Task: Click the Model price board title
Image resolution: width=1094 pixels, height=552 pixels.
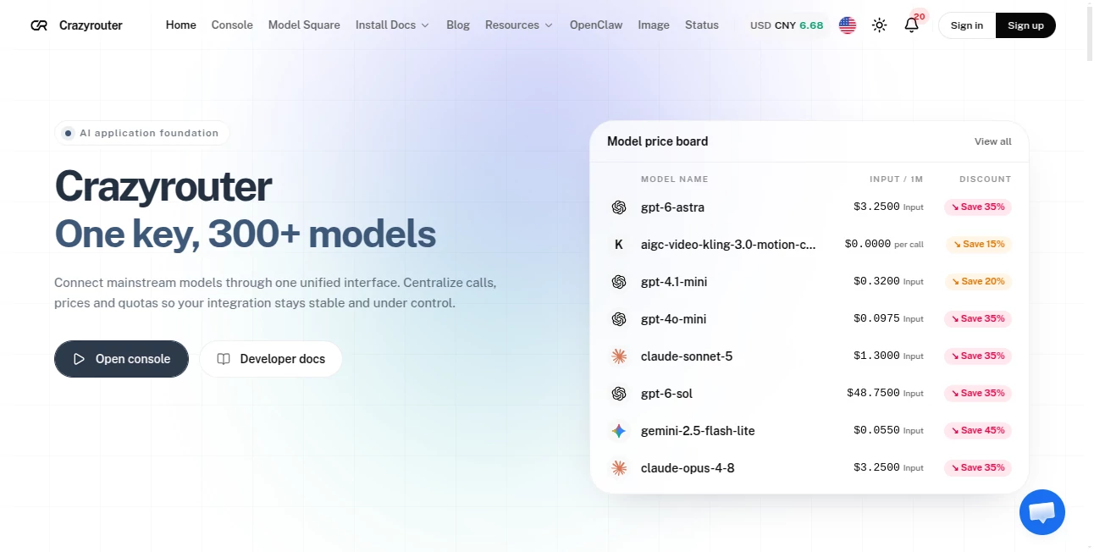Action: click(657, 141)
